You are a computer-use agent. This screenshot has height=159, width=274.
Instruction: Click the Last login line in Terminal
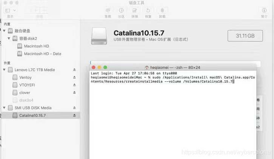(134, 73)
